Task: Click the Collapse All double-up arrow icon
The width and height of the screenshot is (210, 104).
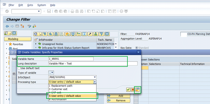Action: point(50,34)
